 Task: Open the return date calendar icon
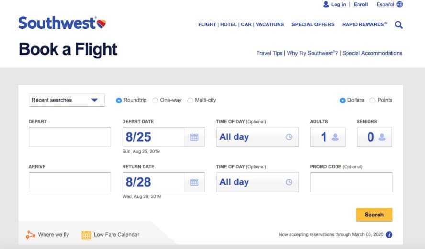coord(194,182)
